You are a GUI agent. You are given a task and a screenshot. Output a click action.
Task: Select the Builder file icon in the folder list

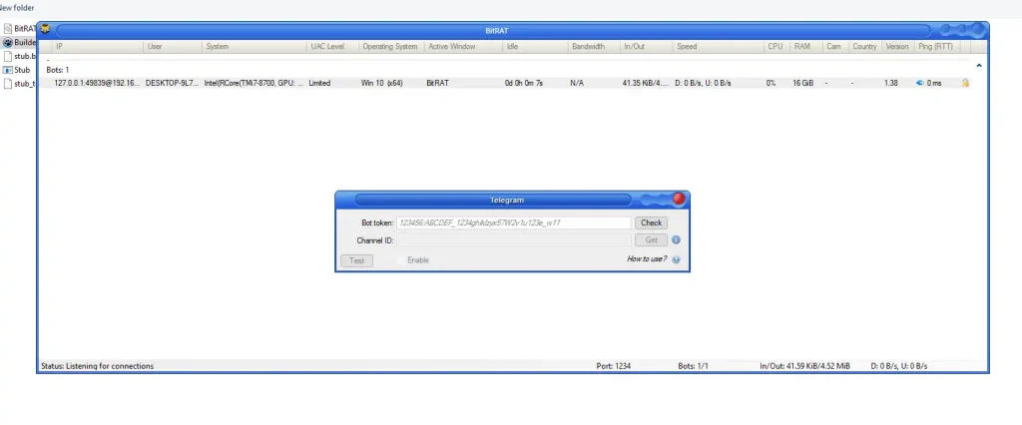[x=8, y=42]
